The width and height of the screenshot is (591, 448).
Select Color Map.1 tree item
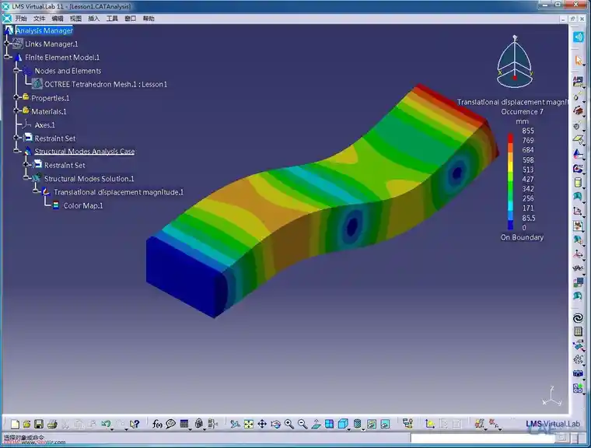point(83,205)
